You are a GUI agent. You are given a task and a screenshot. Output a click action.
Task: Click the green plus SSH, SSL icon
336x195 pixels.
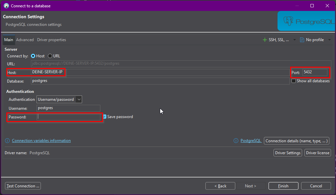coord(265,40)
